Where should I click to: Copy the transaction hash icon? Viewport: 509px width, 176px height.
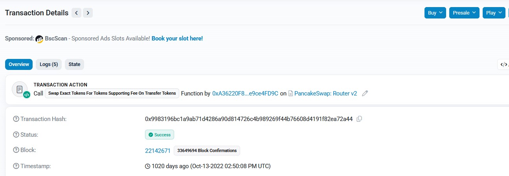coord(359,119)
